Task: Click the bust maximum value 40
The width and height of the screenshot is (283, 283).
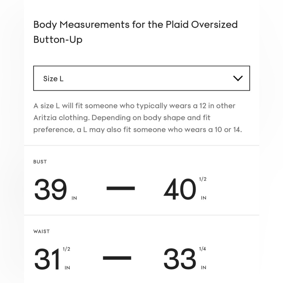Action: click(180, 189)
